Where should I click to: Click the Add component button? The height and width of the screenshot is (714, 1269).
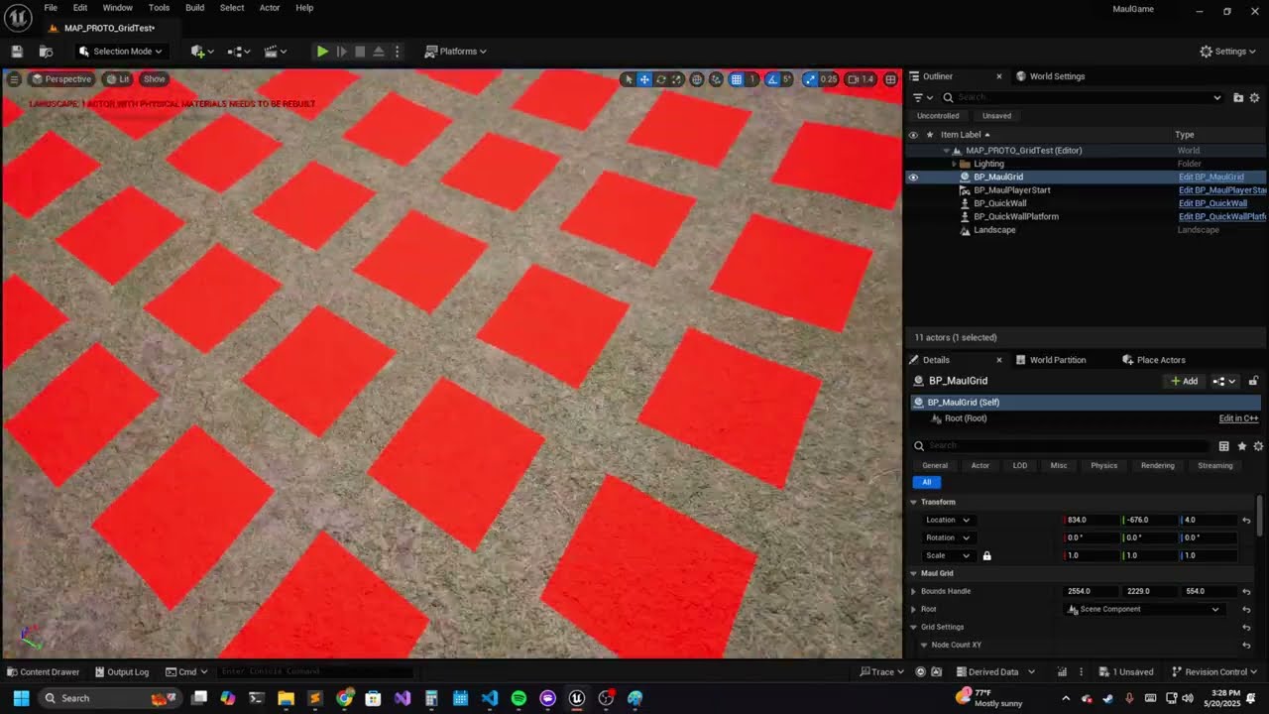[x=1184, y=381]
